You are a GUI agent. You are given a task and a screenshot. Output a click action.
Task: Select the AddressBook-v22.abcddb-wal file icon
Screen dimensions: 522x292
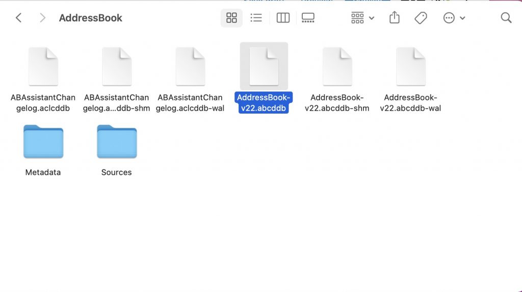[x=411, y=66]
